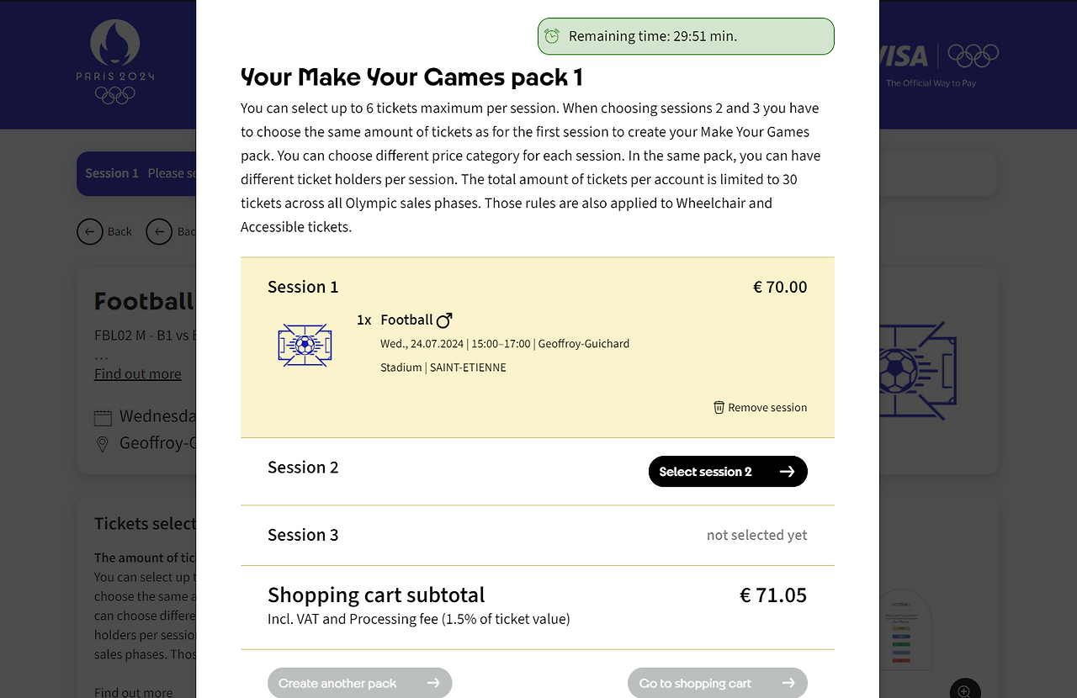Click the football pitch pictogram in Session 1
The image size is (1077, 698).
(x=305, y=345)
